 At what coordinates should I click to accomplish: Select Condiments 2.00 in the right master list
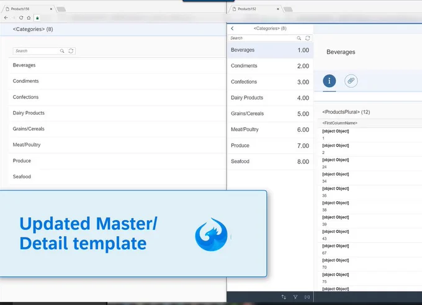point(271,66)
